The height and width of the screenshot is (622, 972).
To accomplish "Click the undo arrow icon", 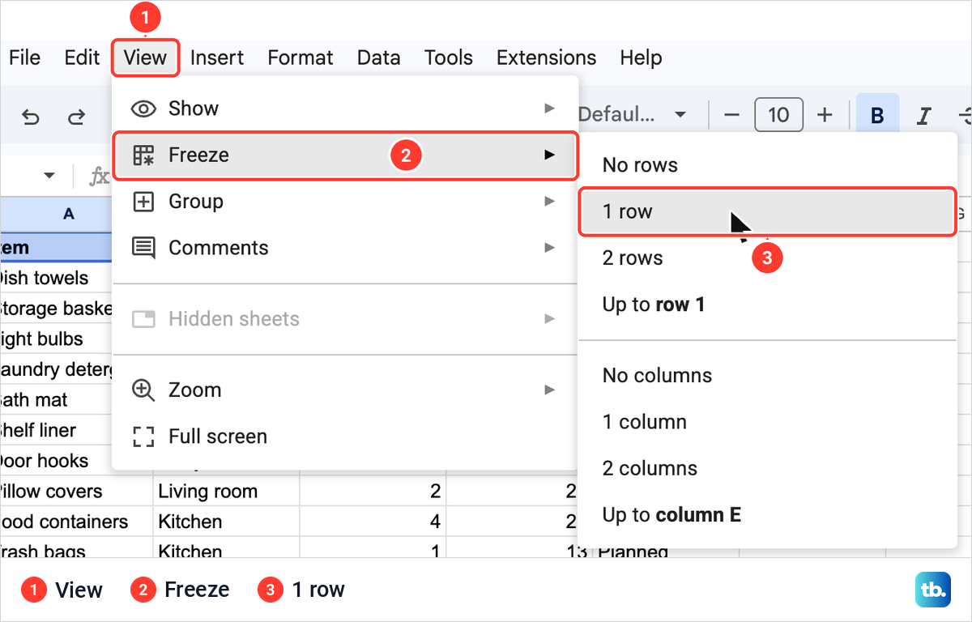I will [31, 117].
